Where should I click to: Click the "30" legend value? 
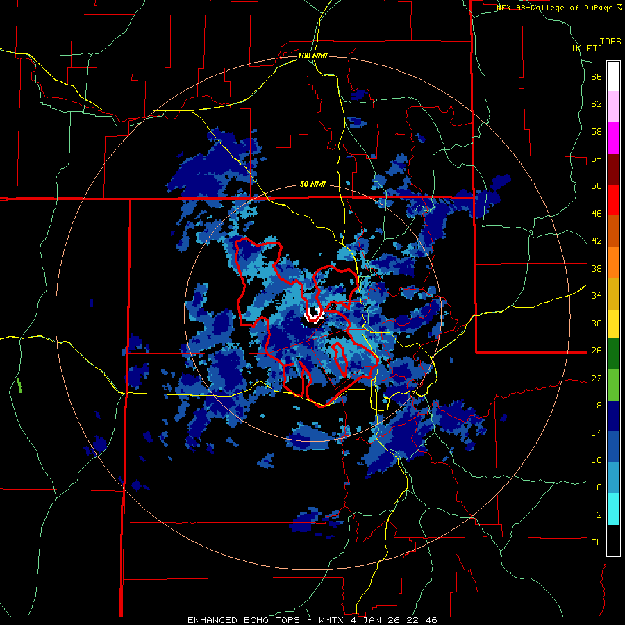[x=597, y=323]
